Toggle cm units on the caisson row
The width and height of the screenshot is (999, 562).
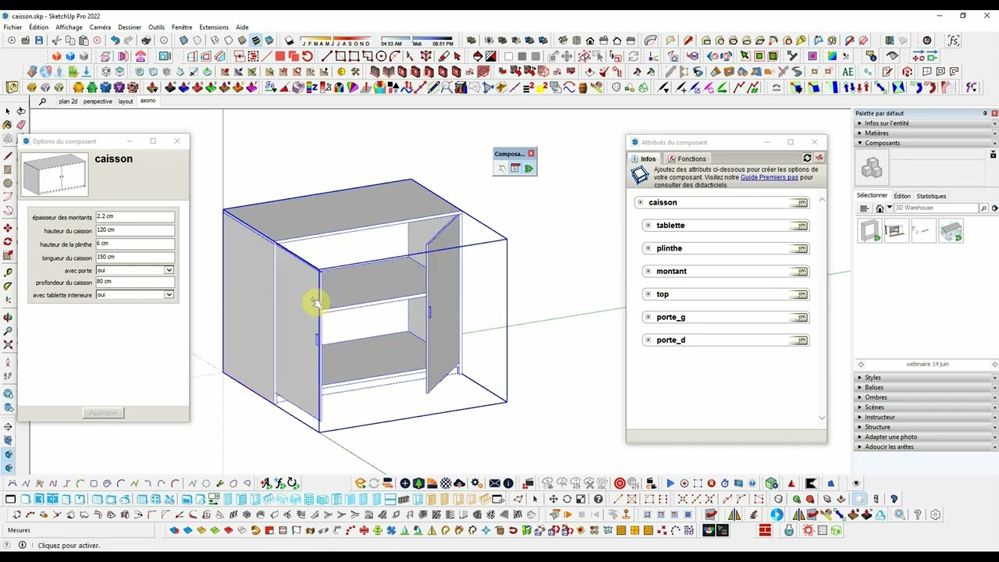pyautogui.click(x=800, y=203)
